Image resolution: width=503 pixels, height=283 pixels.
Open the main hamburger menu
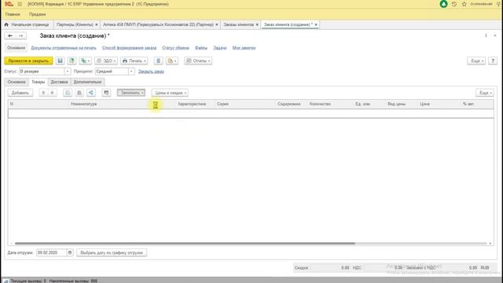coord(20,4)
